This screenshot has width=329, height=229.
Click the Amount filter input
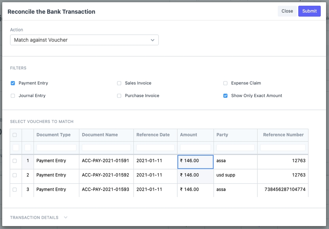(195, 147)
